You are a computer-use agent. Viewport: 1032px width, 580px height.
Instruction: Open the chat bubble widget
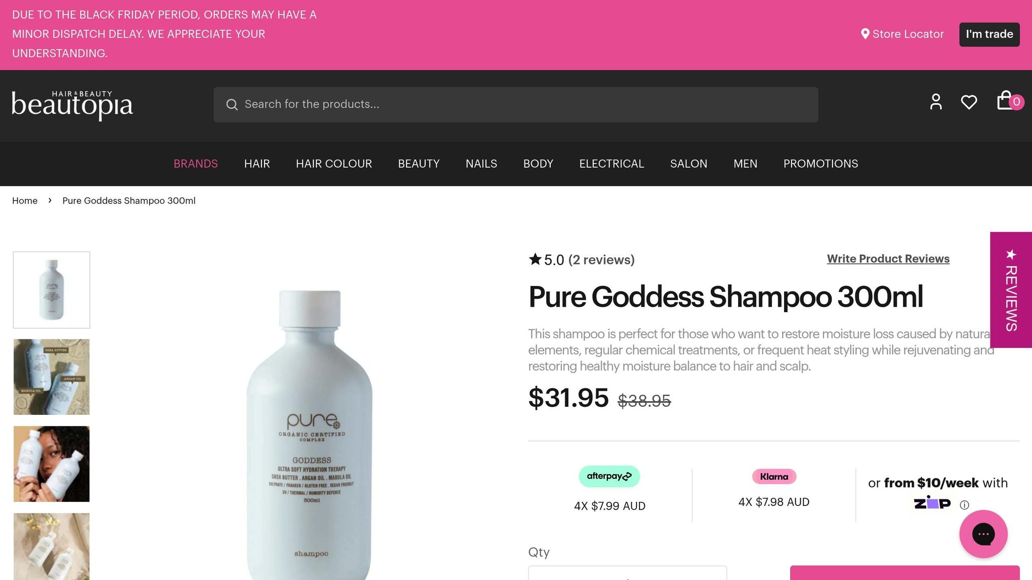[x=983, y=534]
